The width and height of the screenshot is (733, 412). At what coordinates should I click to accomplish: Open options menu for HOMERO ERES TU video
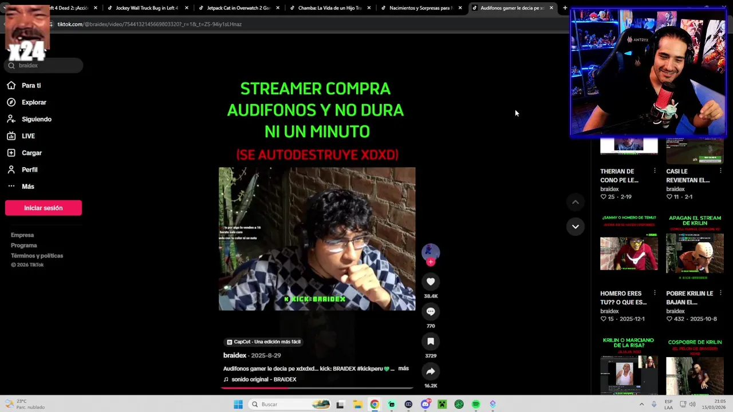click(655, 294)
